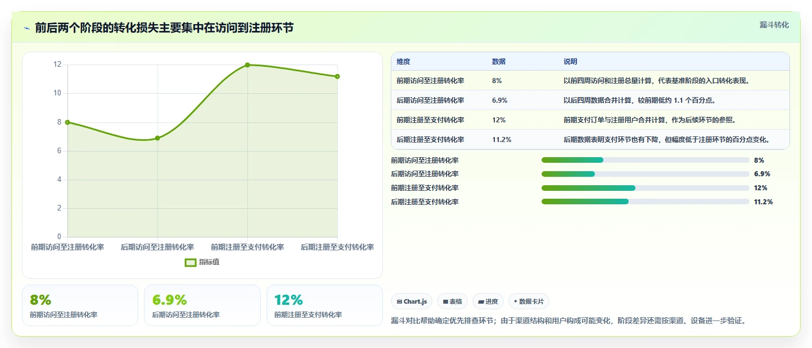Screen dimensions: 812x348
Task: Click progress label 后期注册至支付转化率
Action: pos(425,202)
